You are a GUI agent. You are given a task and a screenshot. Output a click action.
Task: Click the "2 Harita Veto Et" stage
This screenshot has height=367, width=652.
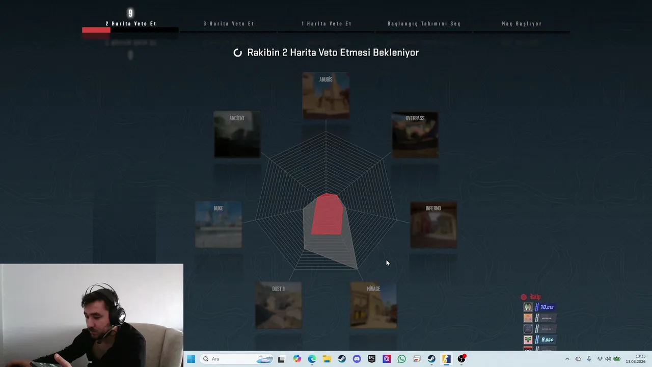[131, 23]
